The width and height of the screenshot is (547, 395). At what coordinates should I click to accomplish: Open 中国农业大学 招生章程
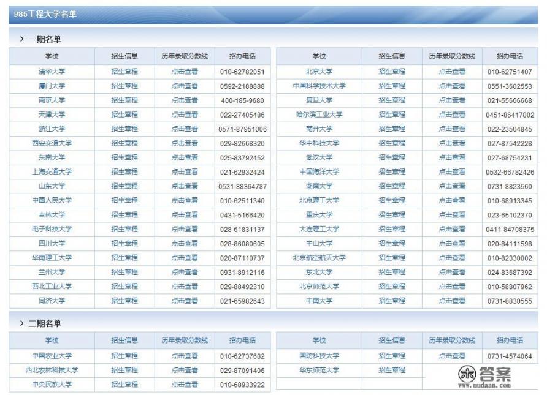tap(126, 353)
